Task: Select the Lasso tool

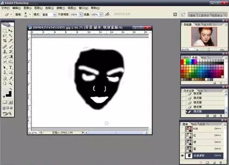Action: [x=5, y=36]
